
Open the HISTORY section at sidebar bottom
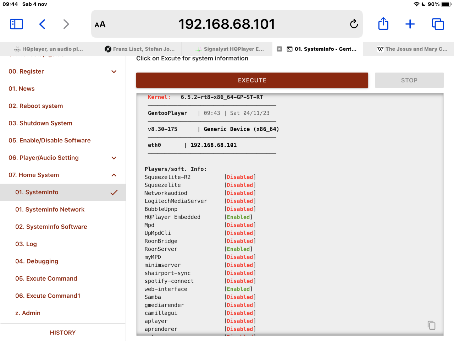pos(63,332)
